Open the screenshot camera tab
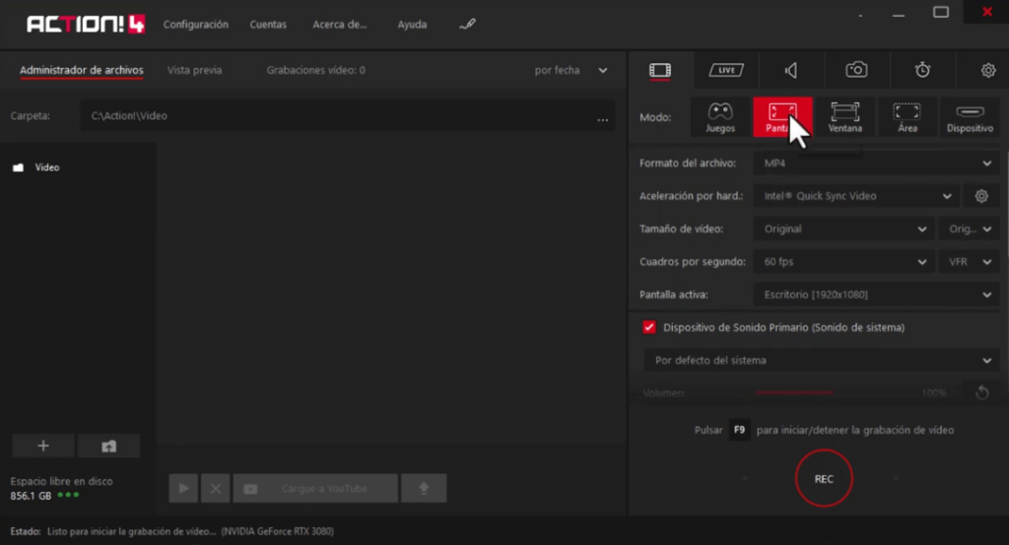This screenshot has height=545, width=1009. 857,70
